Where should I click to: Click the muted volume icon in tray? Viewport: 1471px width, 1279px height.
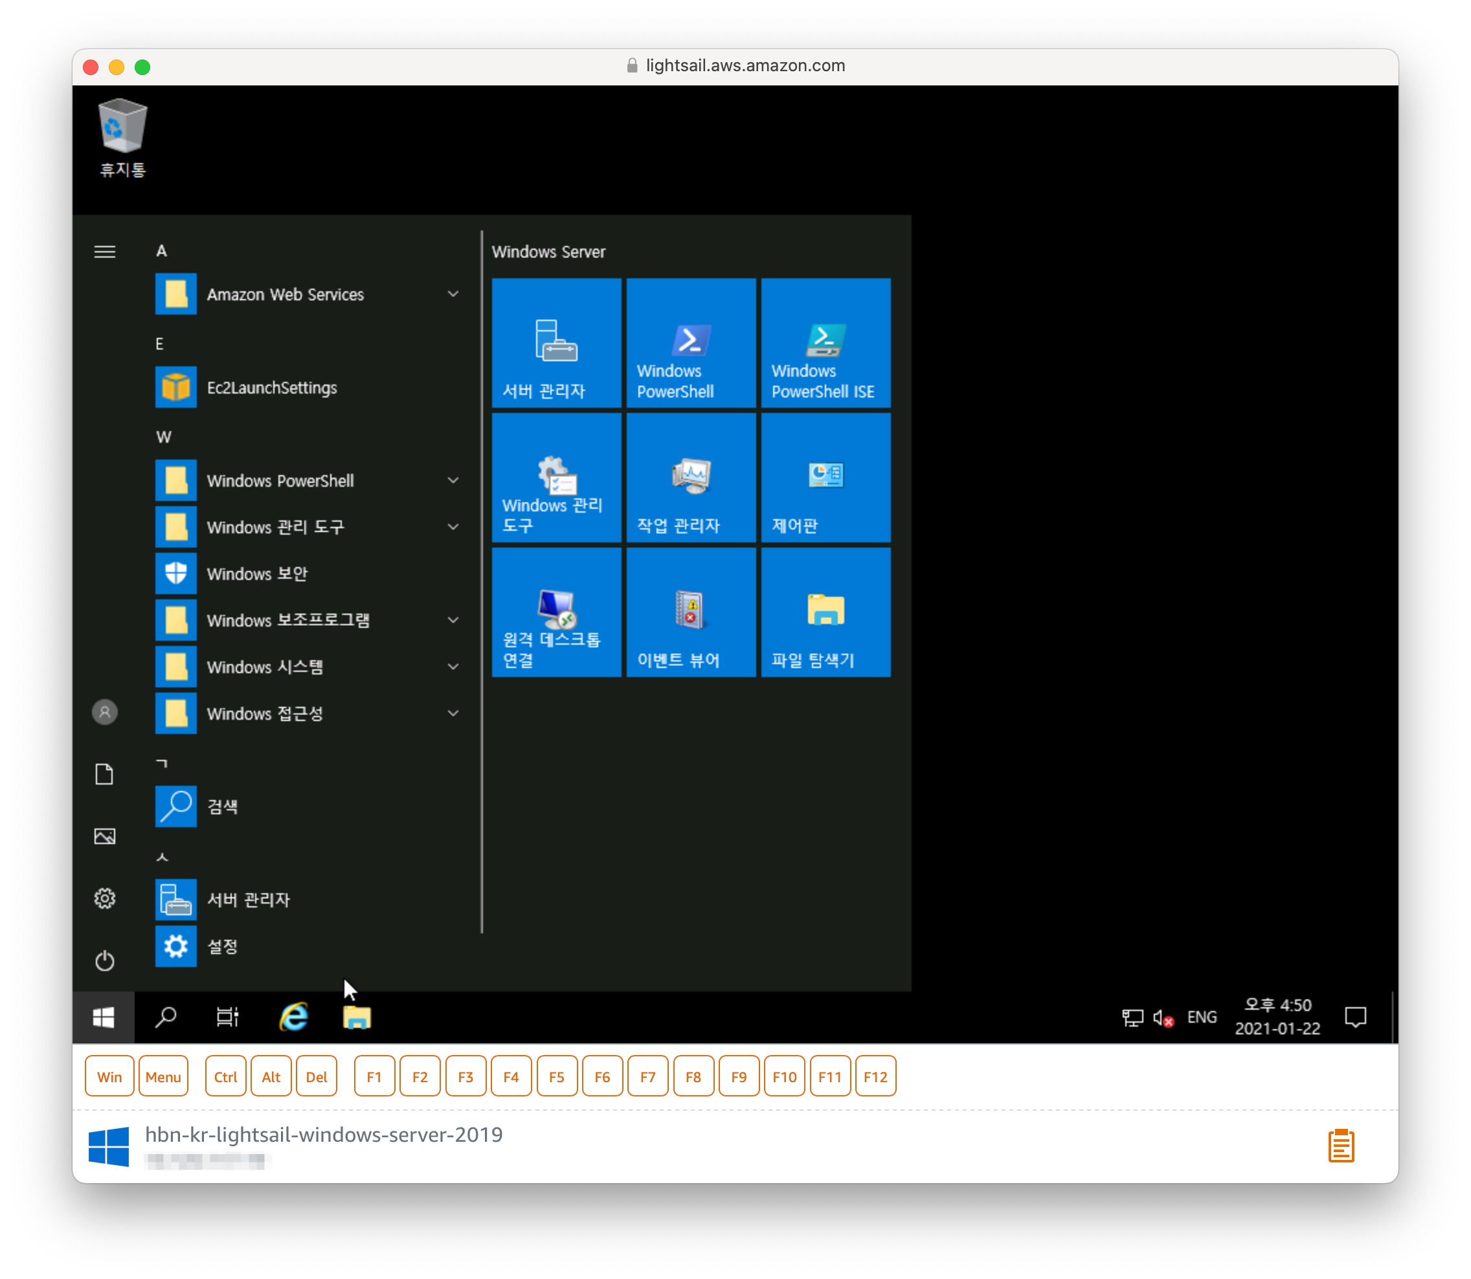point(1164,1018)
